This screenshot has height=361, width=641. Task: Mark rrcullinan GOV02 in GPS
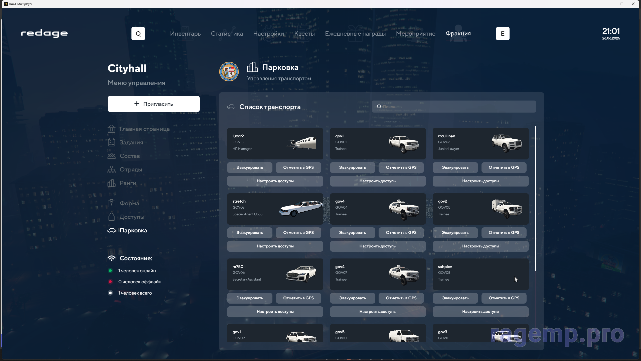coord(504,167)
